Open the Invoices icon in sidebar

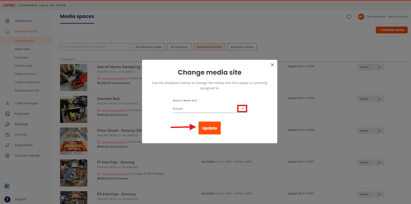click(7, 135)
